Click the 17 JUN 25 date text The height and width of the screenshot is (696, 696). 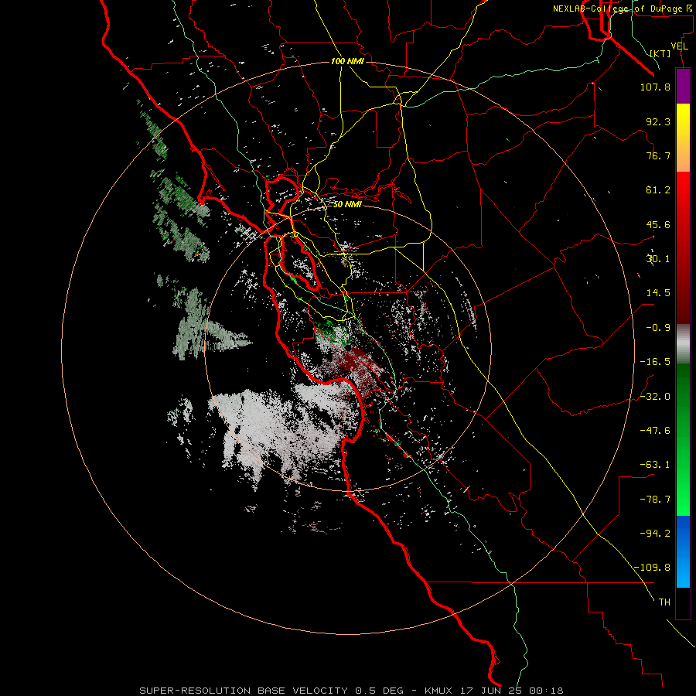(x=490, y=691)
